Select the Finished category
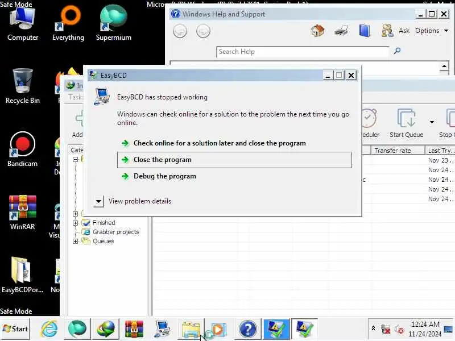 pyautogui.click(x=104, y=223)
